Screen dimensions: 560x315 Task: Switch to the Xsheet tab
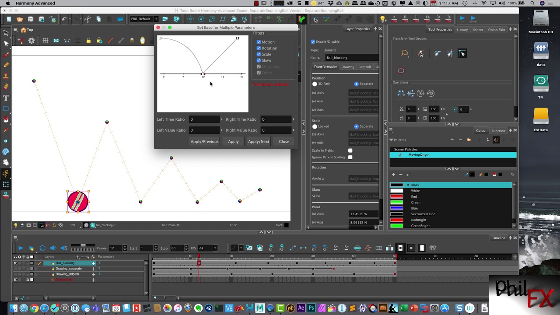tap(478, 30)
